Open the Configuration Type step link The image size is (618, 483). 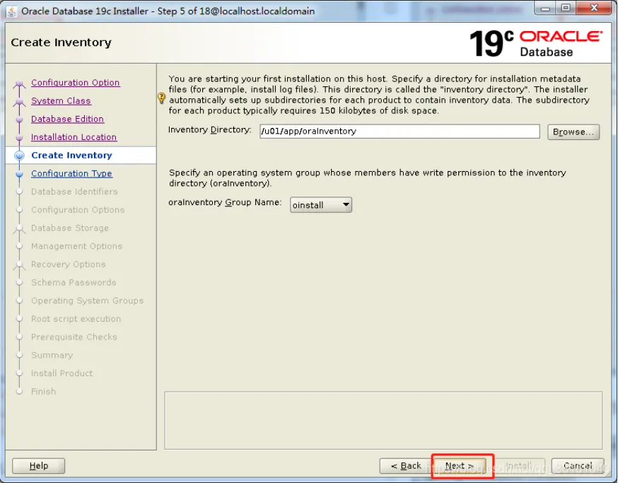pos(71,173)
